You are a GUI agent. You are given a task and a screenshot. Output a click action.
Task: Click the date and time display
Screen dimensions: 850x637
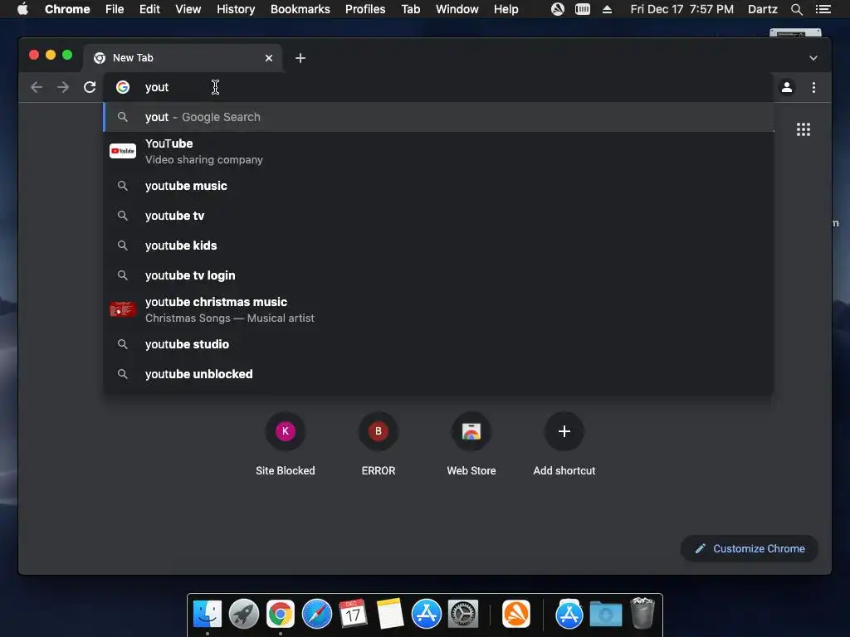[682, 9]
